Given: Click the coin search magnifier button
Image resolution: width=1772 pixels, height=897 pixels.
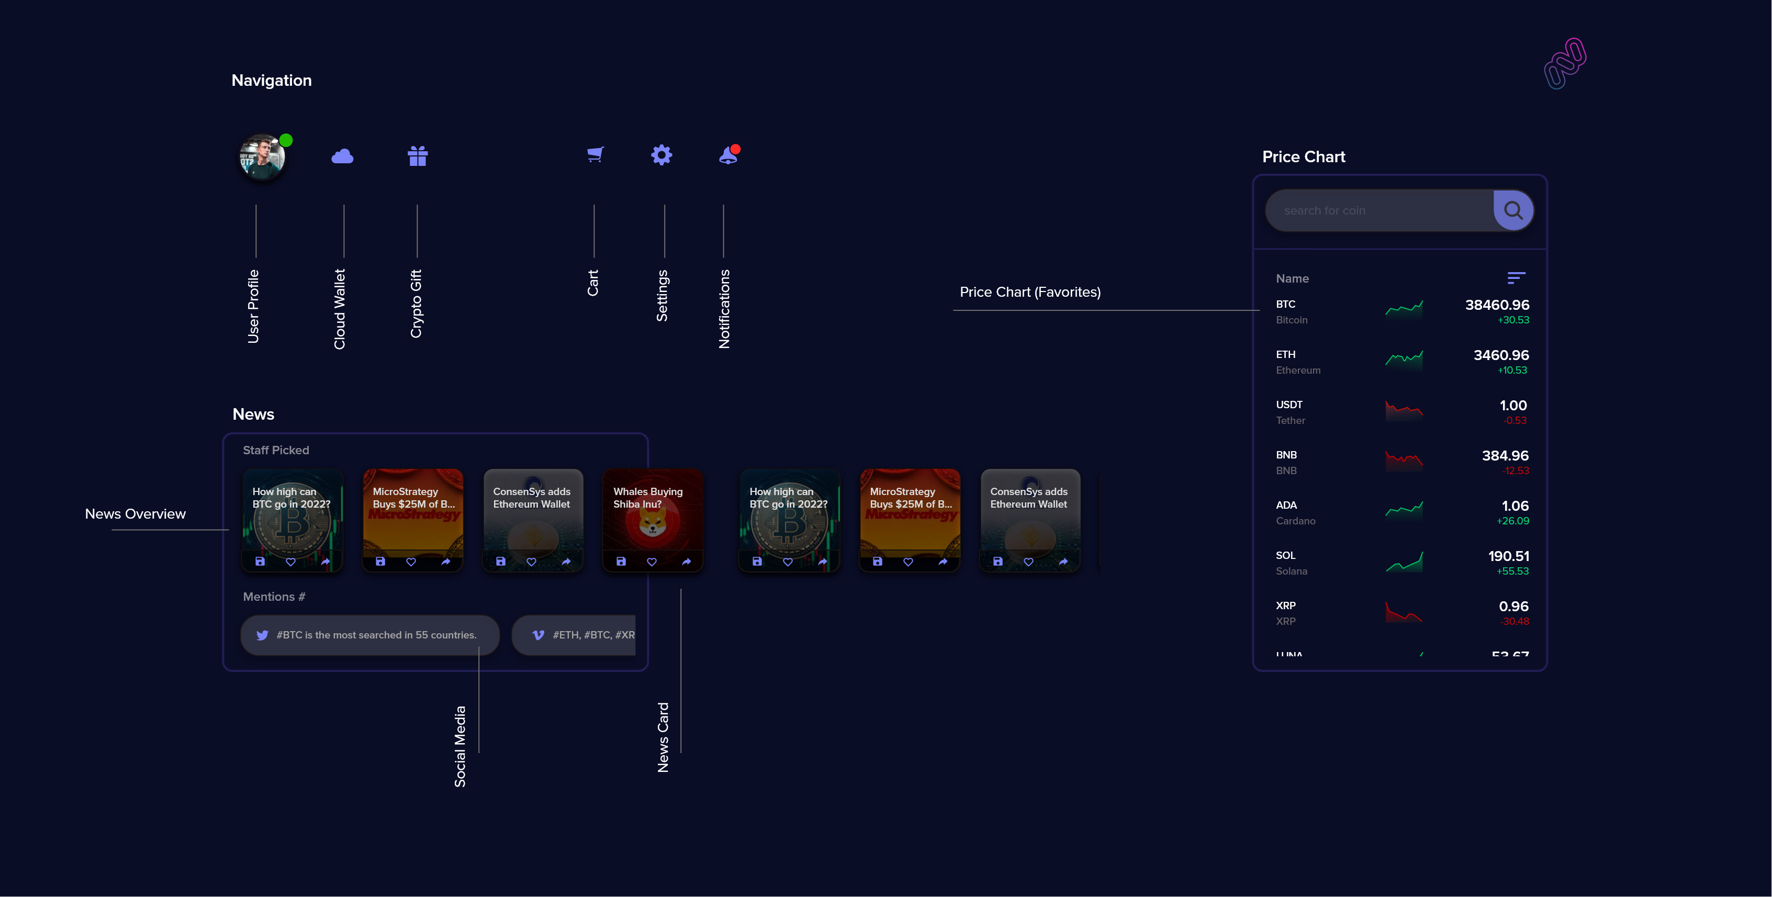Looking at the screenshot, I should point(1512,210).
